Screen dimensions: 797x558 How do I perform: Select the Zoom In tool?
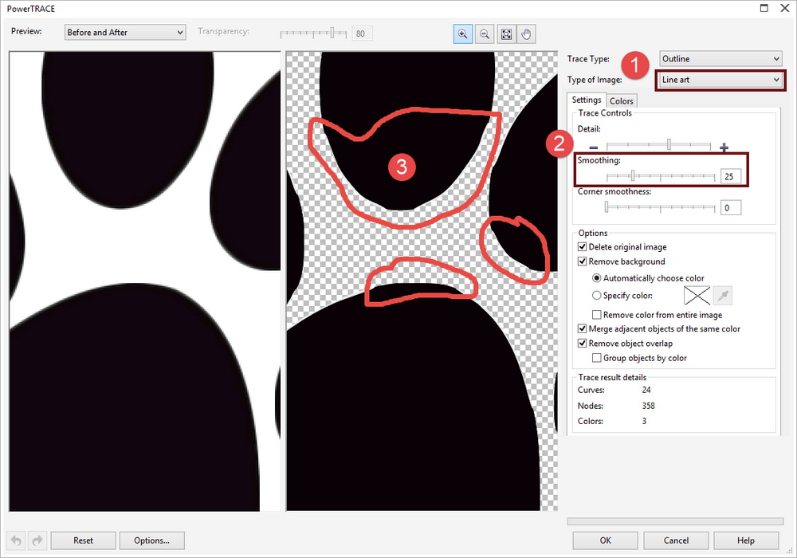[x=462, y=34]
